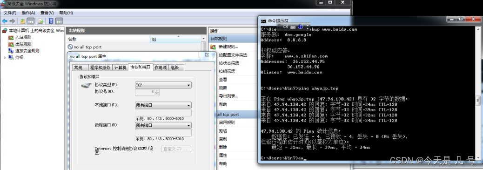Click the block icon beside no all tcp port
The image size is (483, 170).
70,47
